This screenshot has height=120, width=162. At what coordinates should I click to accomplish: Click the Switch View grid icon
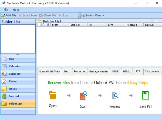(x=83, y=15)
